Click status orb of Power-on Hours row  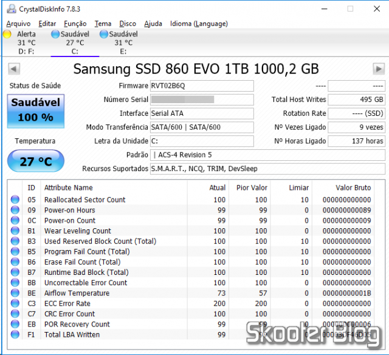[x=15, y=210]
